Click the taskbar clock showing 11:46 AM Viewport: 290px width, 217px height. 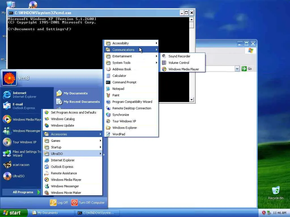tap(280, 213)
